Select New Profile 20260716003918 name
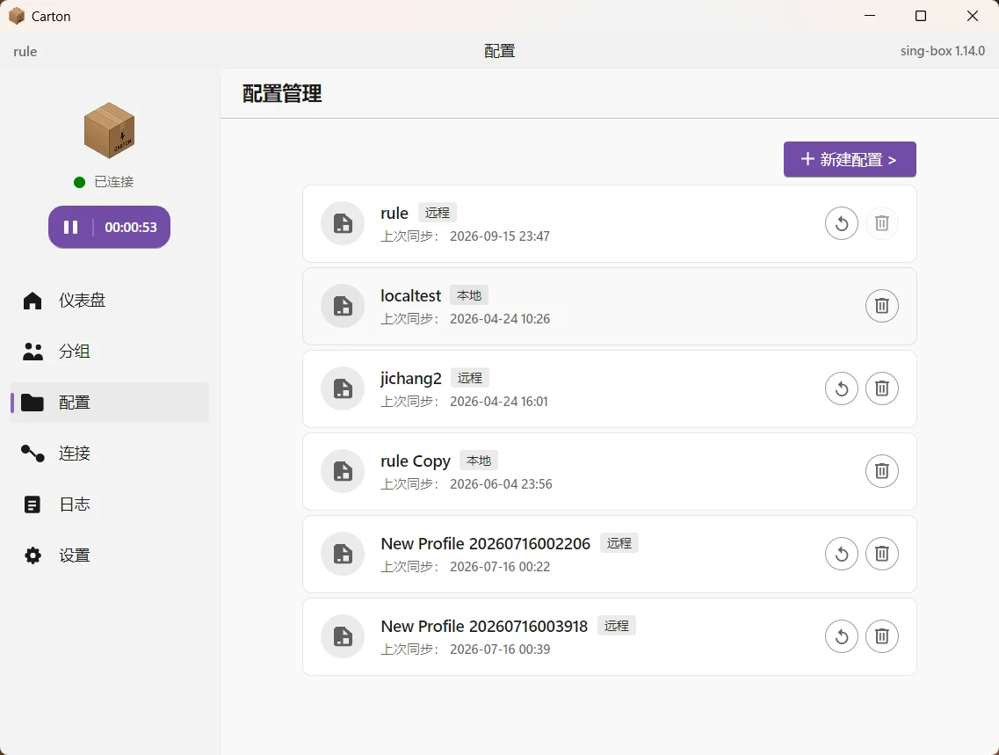 click(x=484, y=627)
